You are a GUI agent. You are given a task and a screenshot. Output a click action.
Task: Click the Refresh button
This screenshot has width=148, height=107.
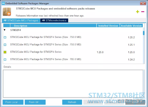tap(72, 102)
